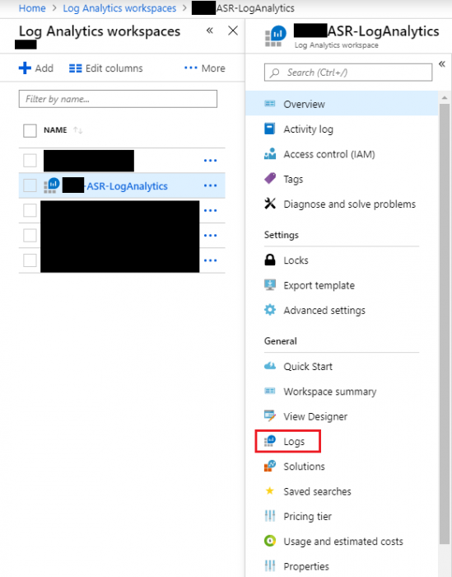
Task: Open the Logs menu item
Action: (287, 441)
